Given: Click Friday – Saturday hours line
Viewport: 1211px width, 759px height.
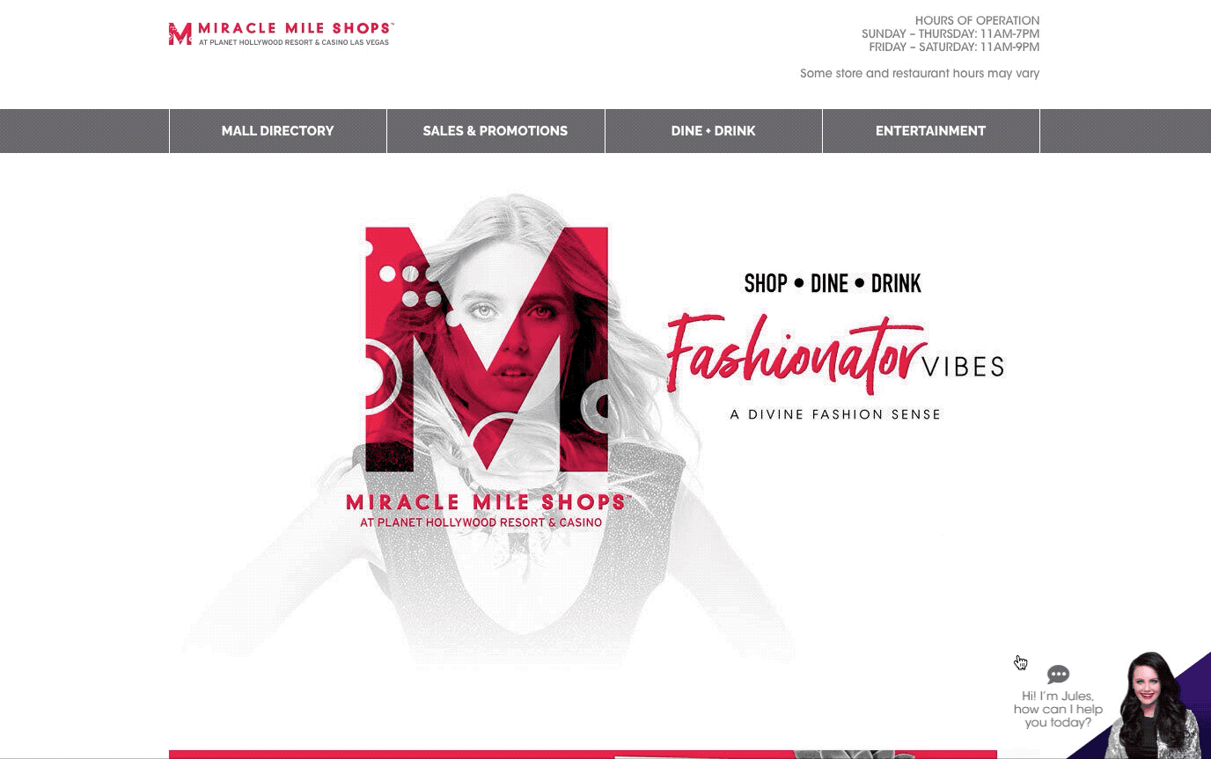Looking at the screenshot, I should click(x=954, y=47).
